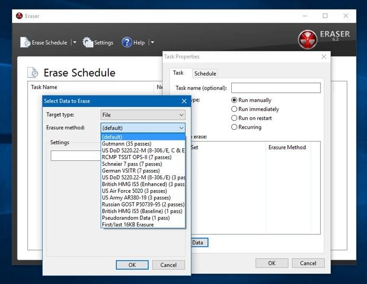The width and height of the screenshot is (367, 284).
Task: Focus the Task name (optional) field
Action: 276,88
